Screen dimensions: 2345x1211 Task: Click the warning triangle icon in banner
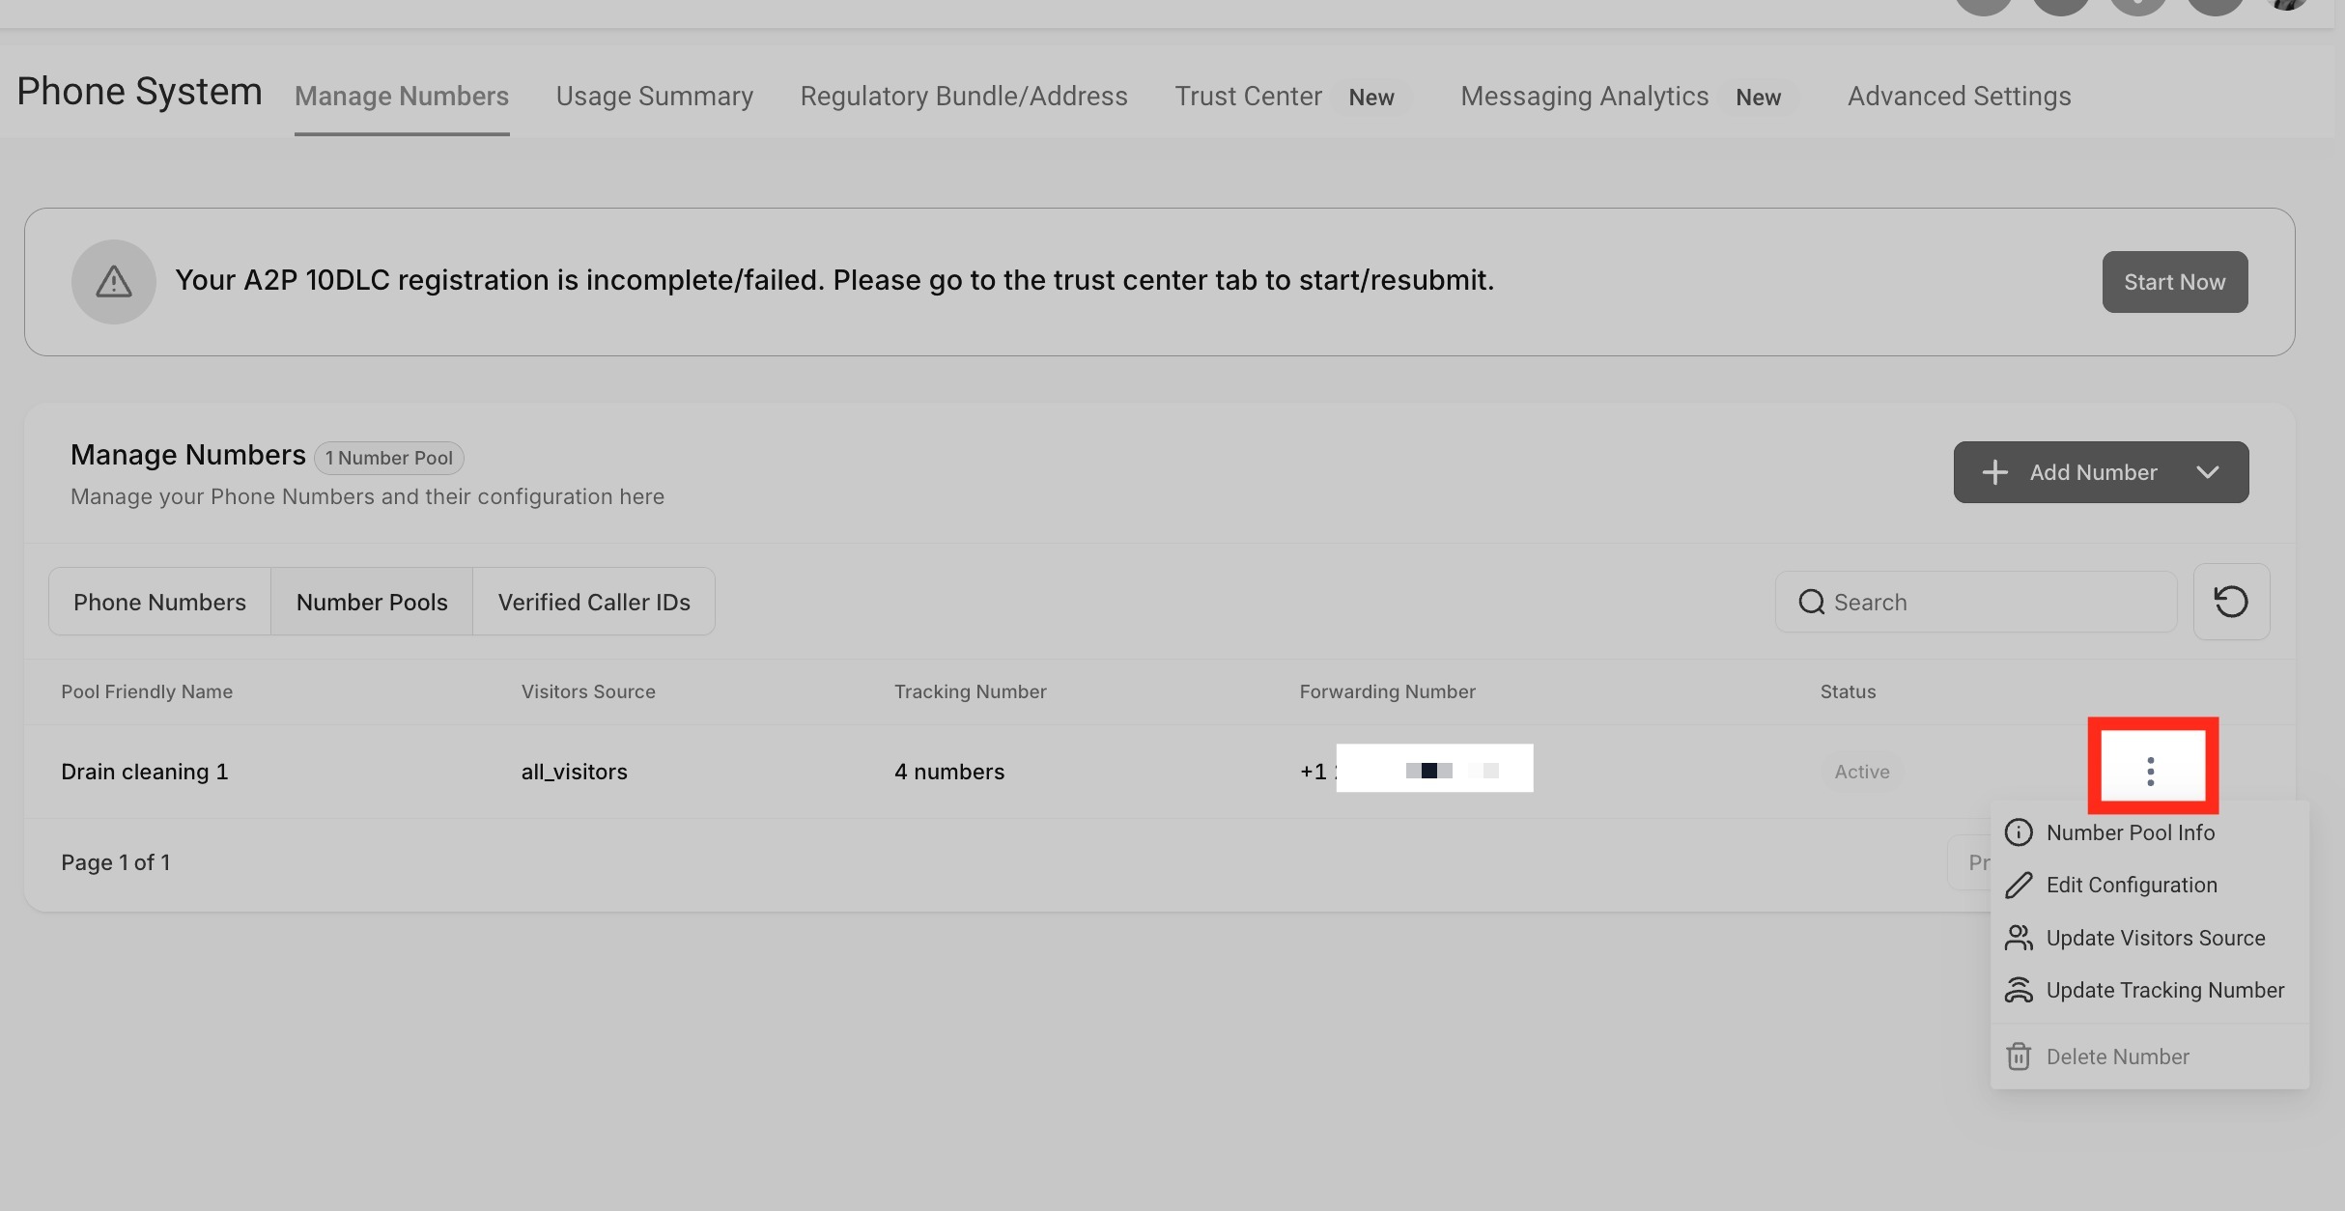point(114,281)
